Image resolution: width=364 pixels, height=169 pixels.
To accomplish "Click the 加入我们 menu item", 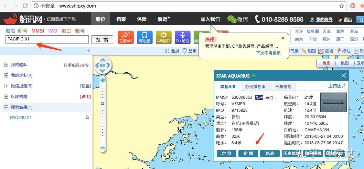I will point(210,19).
